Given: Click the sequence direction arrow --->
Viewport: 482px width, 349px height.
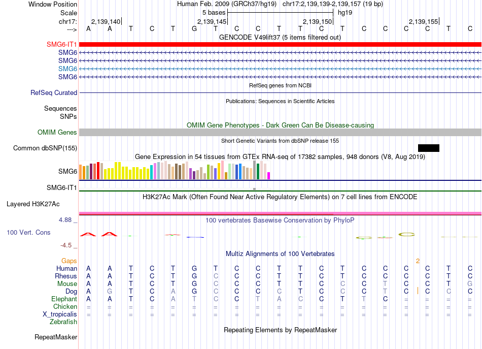Looking at the screenshot, I should point(72,29).
